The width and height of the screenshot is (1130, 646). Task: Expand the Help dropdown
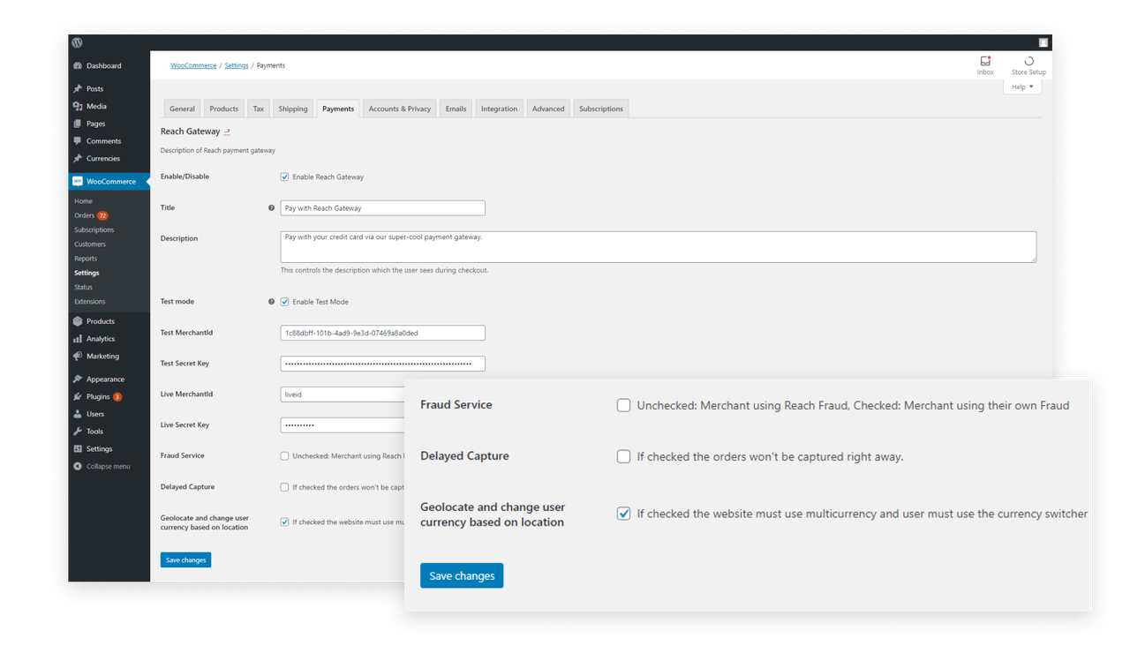tap(1022, 86)
